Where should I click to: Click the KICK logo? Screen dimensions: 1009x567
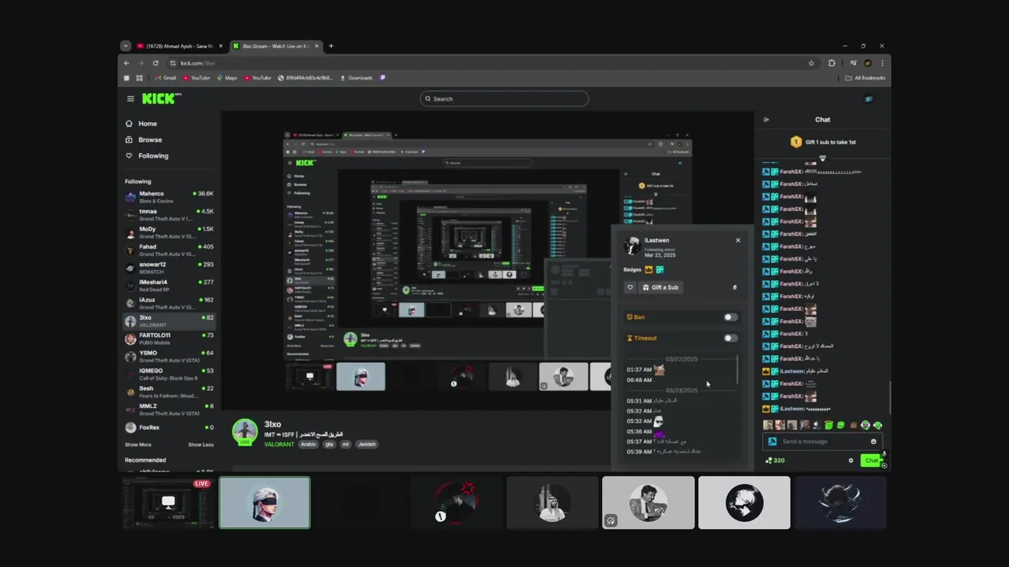click(x=162, y=98)
